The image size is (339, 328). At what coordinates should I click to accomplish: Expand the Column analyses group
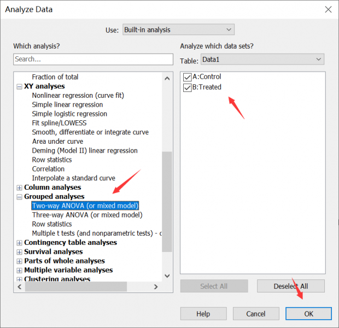pos(20,188)
